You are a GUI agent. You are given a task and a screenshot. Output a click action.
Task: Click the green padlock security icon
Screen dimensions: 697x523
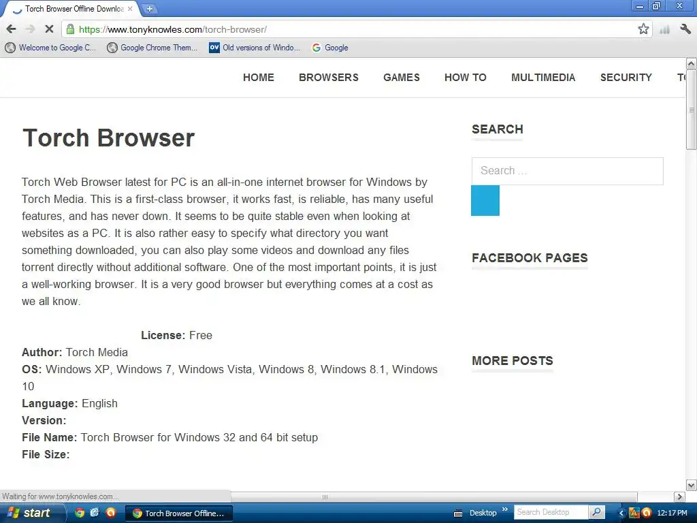tap(70, 29)
